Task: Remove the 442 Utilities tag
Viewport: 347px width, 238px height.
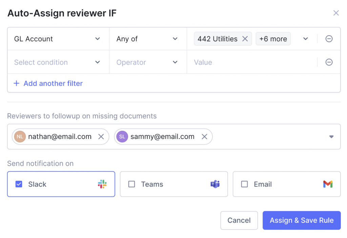Action: (245, 39)
